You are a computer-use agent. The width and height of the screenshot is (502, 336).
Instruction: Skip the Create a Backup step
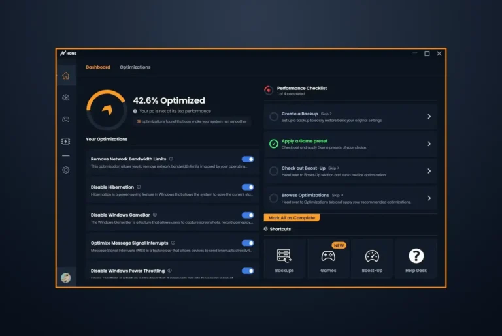[x=326, y=114]
